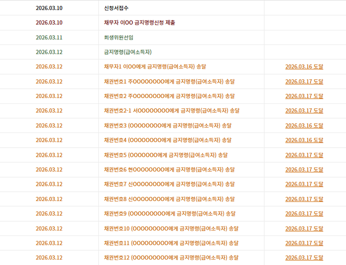Select date 2026.03.12 in 채권번호5 row
346x265 pixels.
tap(49, 155)
